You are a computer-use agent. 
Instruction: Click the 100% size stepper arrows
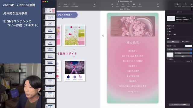(x=191, y=61)
